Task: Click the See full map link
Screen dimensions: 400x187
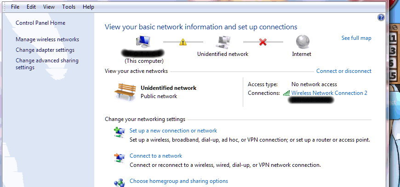Action: [356, 38]
